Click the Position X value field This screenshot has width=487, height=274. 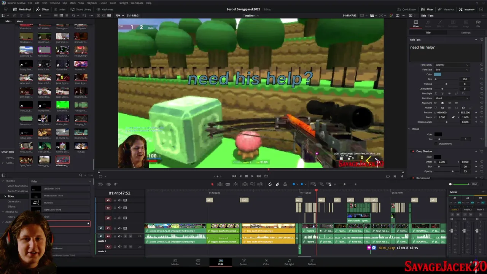click(442, 113)
